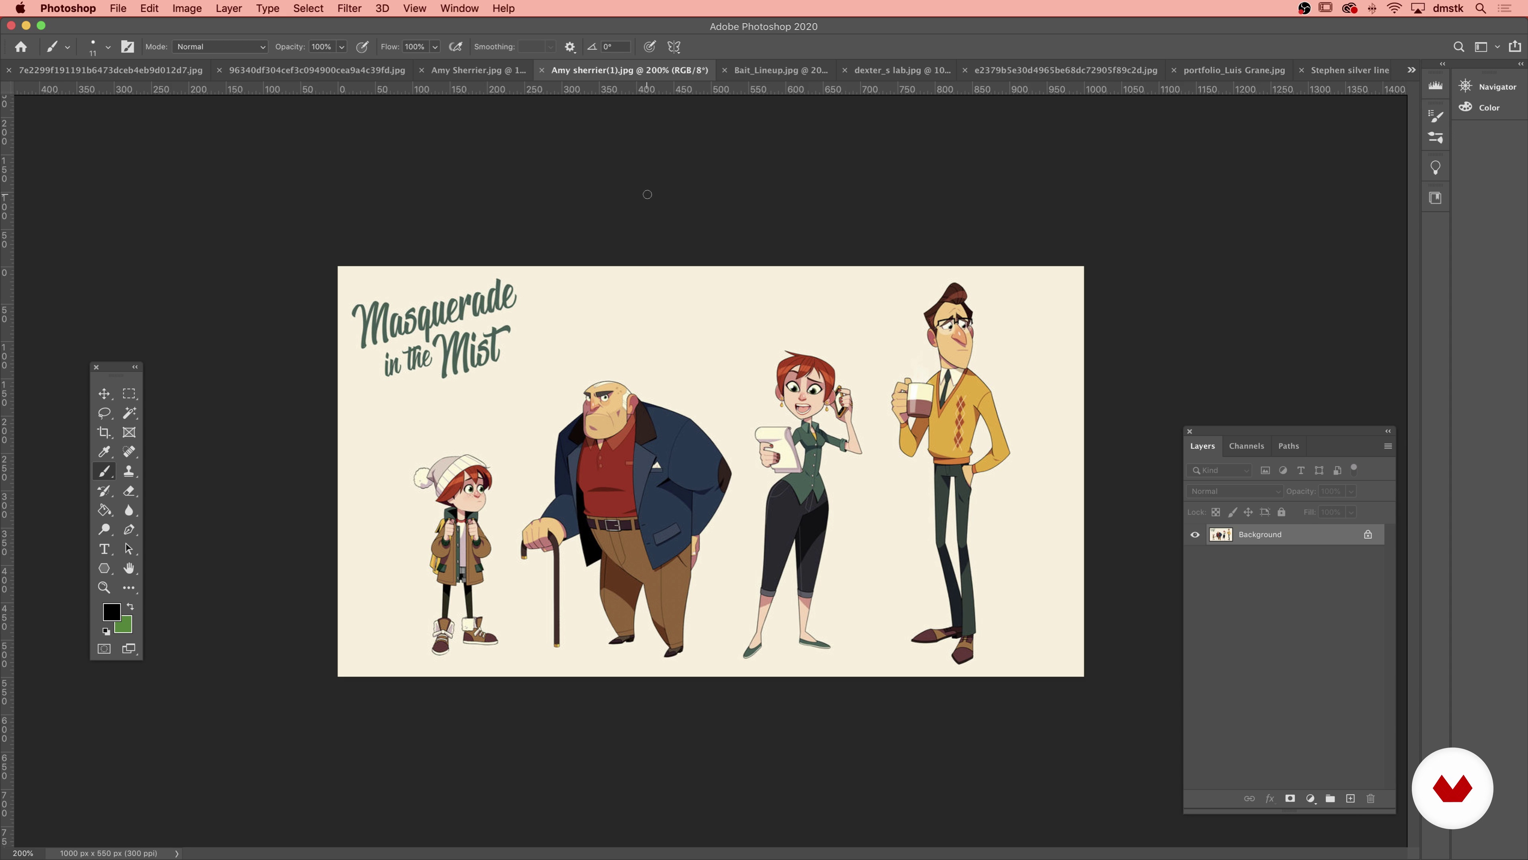This screenshot has width=1528, height=860.
Task: Open the Edit Toolbar ellipsis menu
Action: [x=129, y=588]
